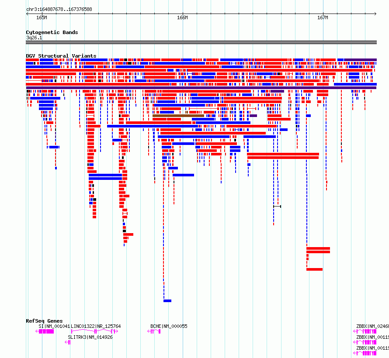Image resolution: width=389 pixels, height=358 pixels.
Task: Select the lowest red variant bar near 167M
Action: [x=314, y=269]
